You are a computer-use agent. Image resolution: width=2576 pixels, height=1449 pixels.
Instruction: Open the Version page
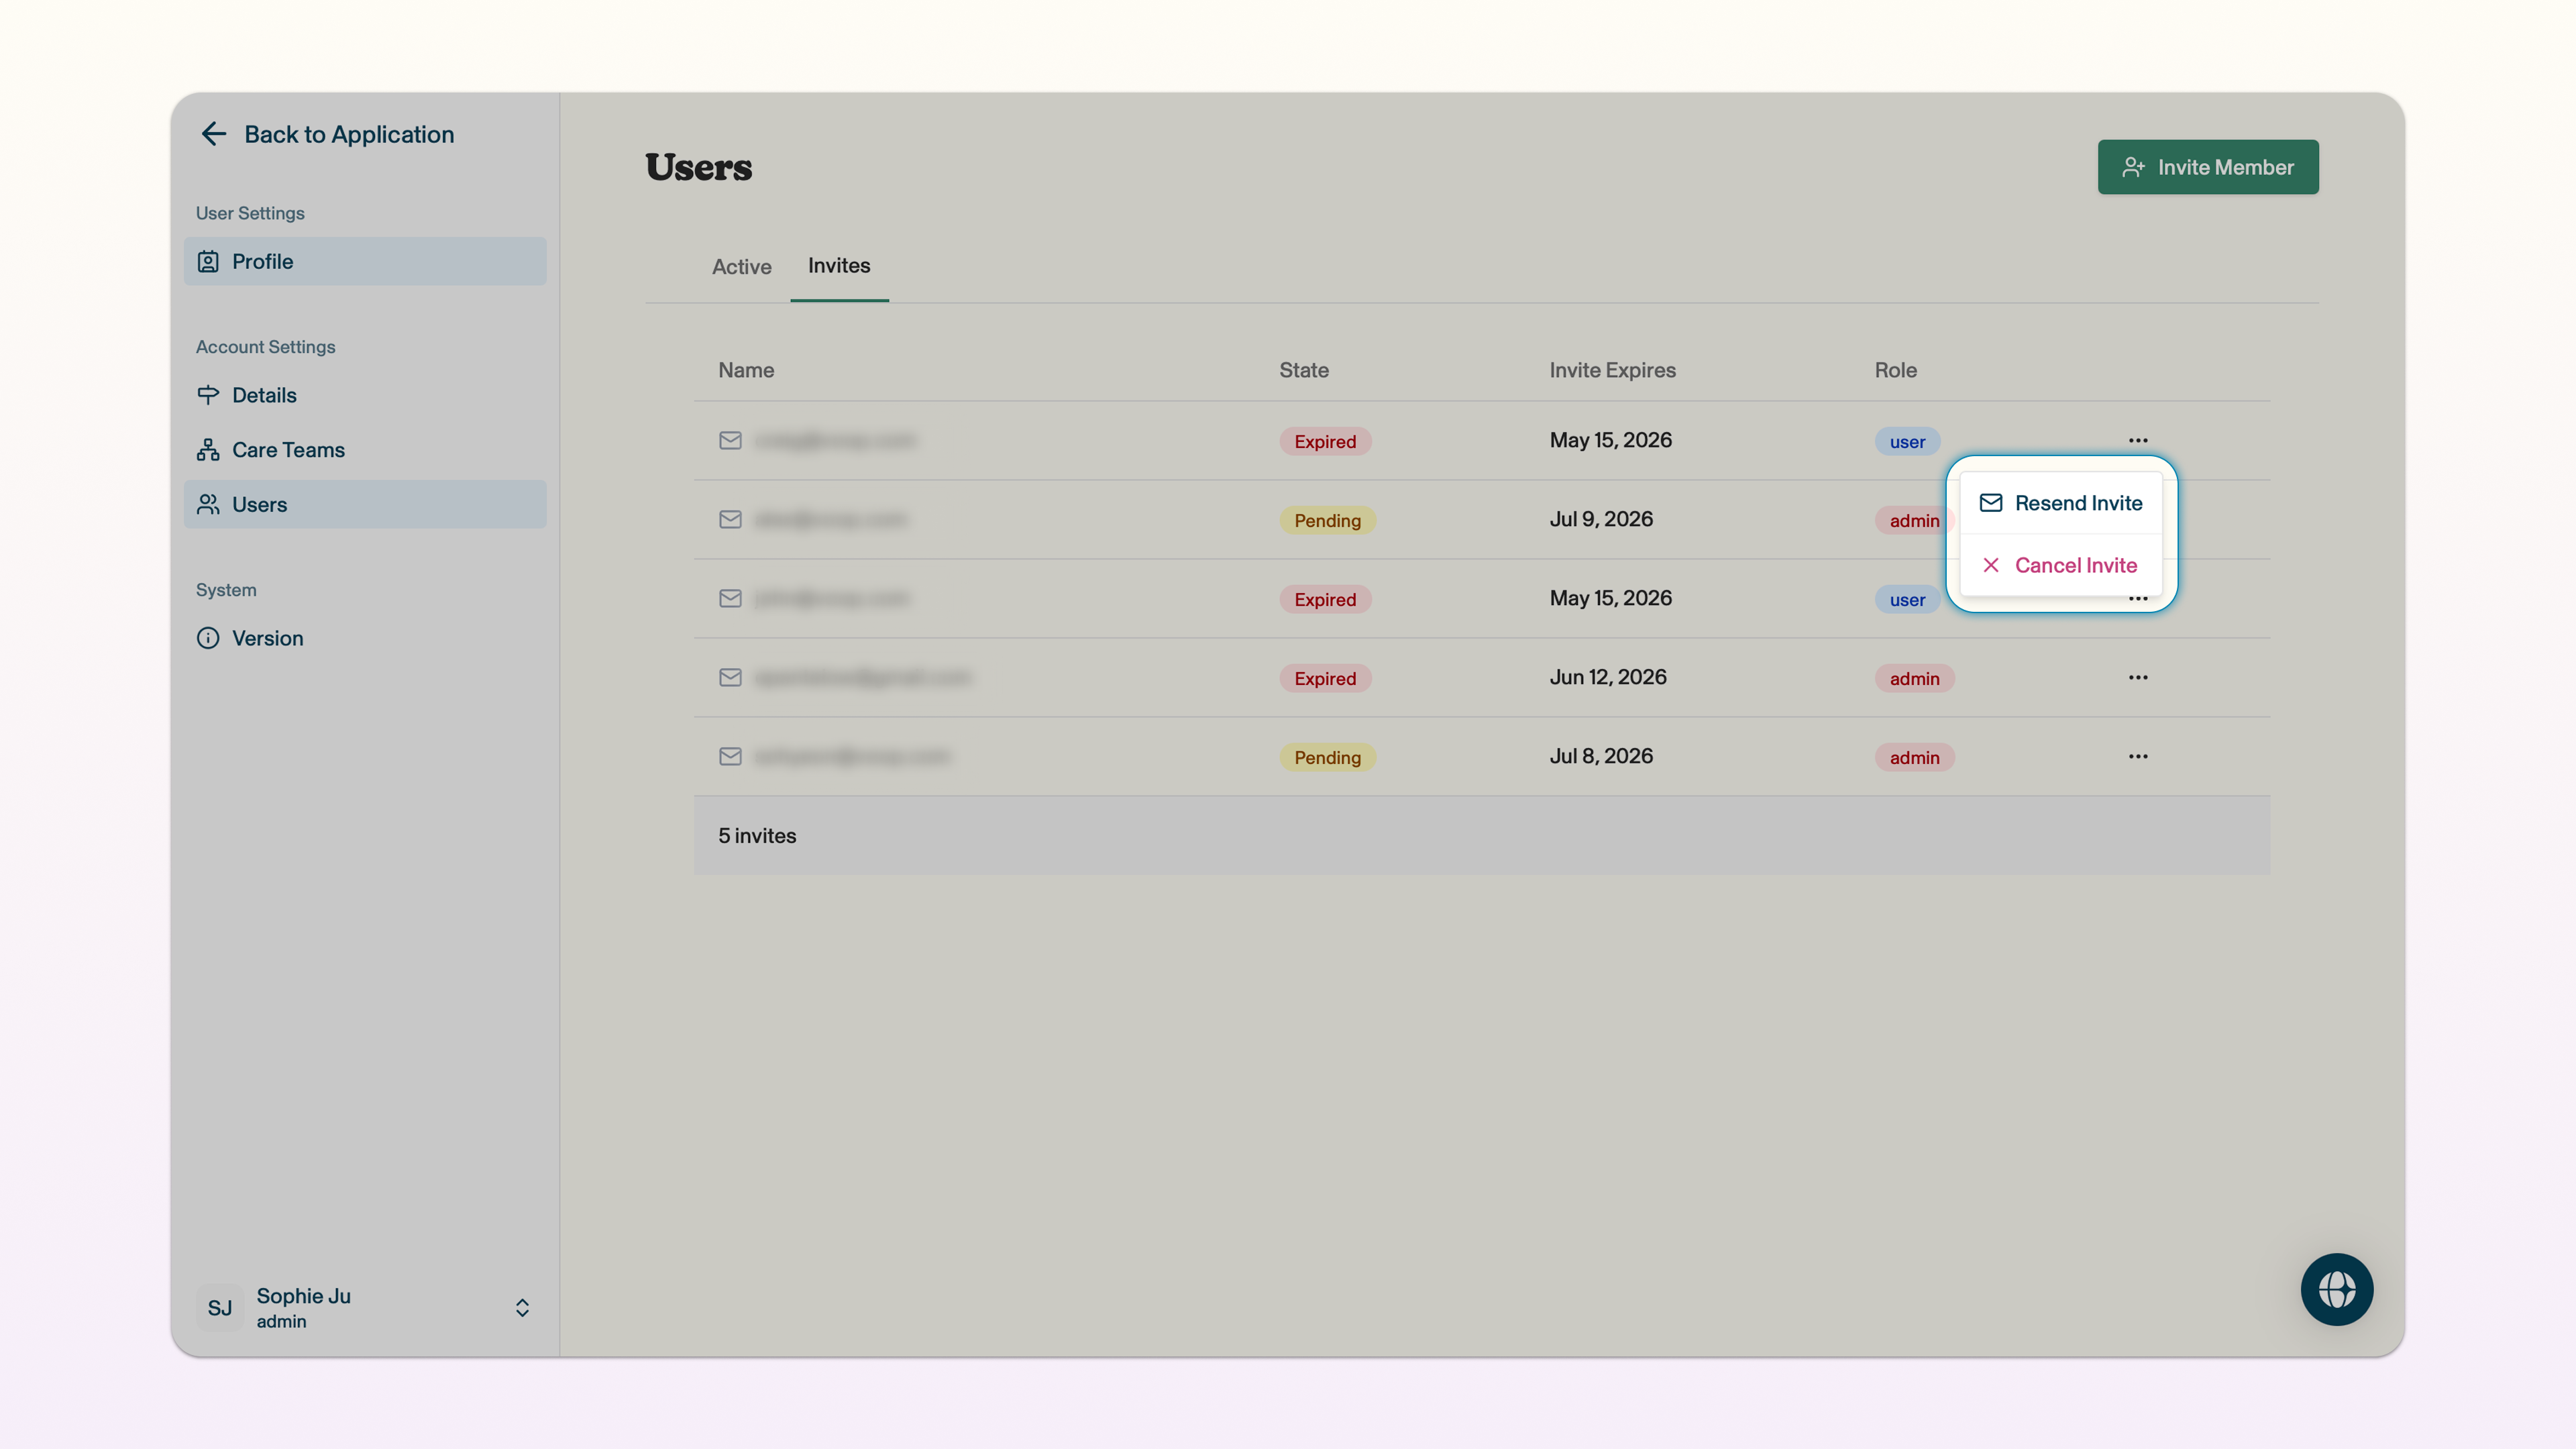pyautogui.click(x=365, y=638)
